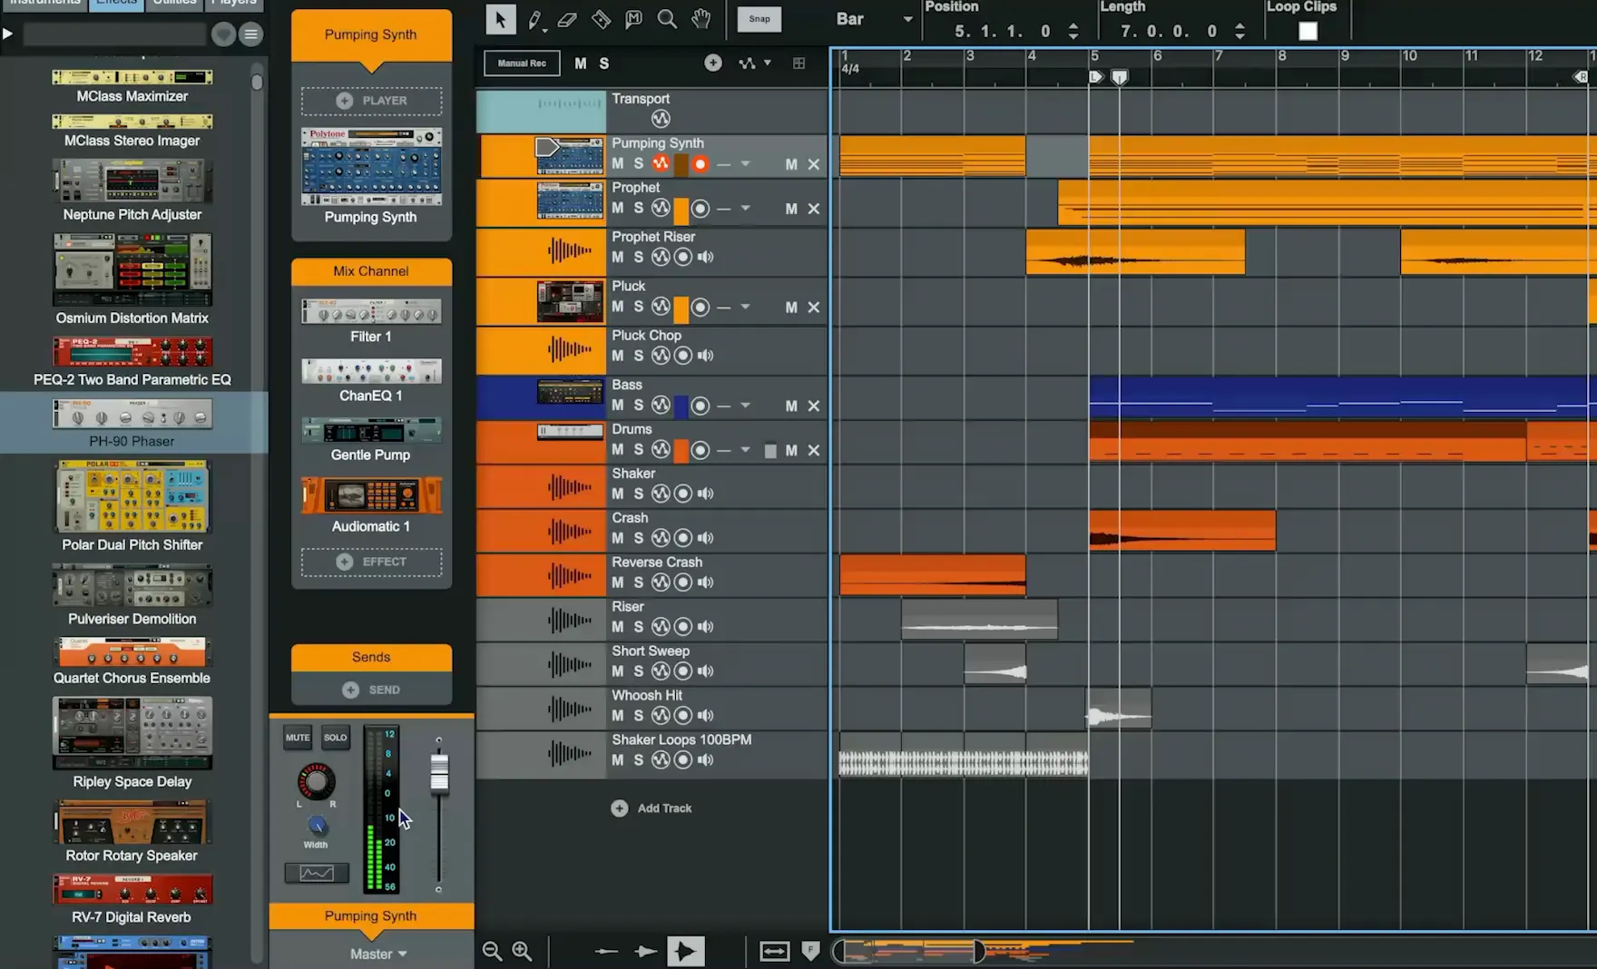Pick the Hand tool
This screenshot has width=1597, height=969.
701,19
